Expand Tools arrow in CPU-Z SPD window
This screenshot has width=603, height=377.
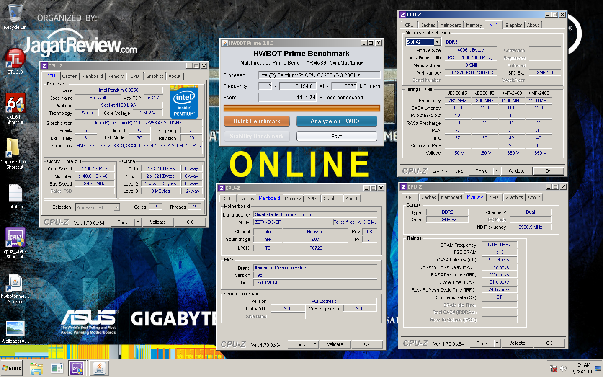(496, 171)
